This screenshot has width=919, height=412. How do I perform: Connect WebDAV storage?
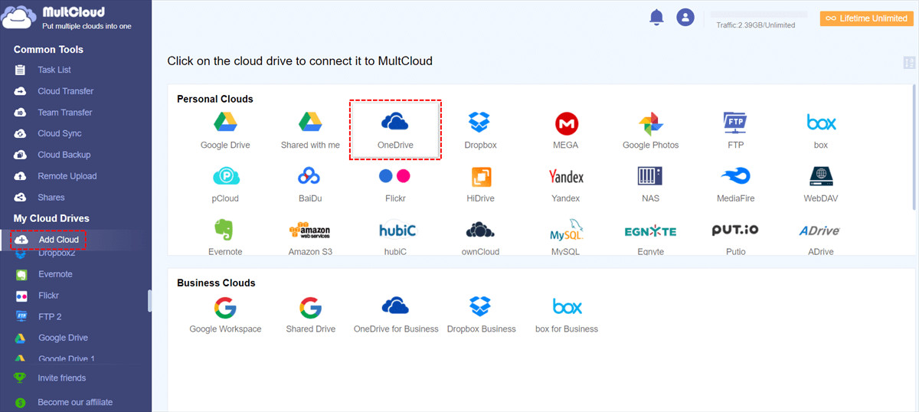point(821,185)
